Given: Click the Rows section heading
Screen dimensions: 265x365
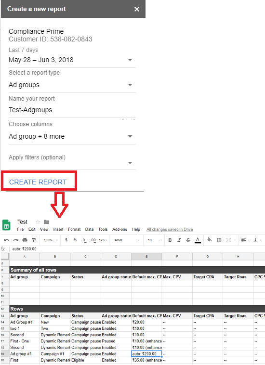Looking at the screenshot, I should (16, 309).
